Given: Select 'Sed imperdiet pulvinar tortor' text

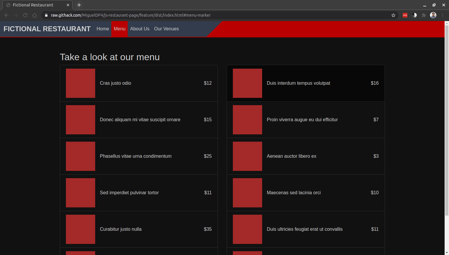Looking at the screenshot, I should click(129, 193).
